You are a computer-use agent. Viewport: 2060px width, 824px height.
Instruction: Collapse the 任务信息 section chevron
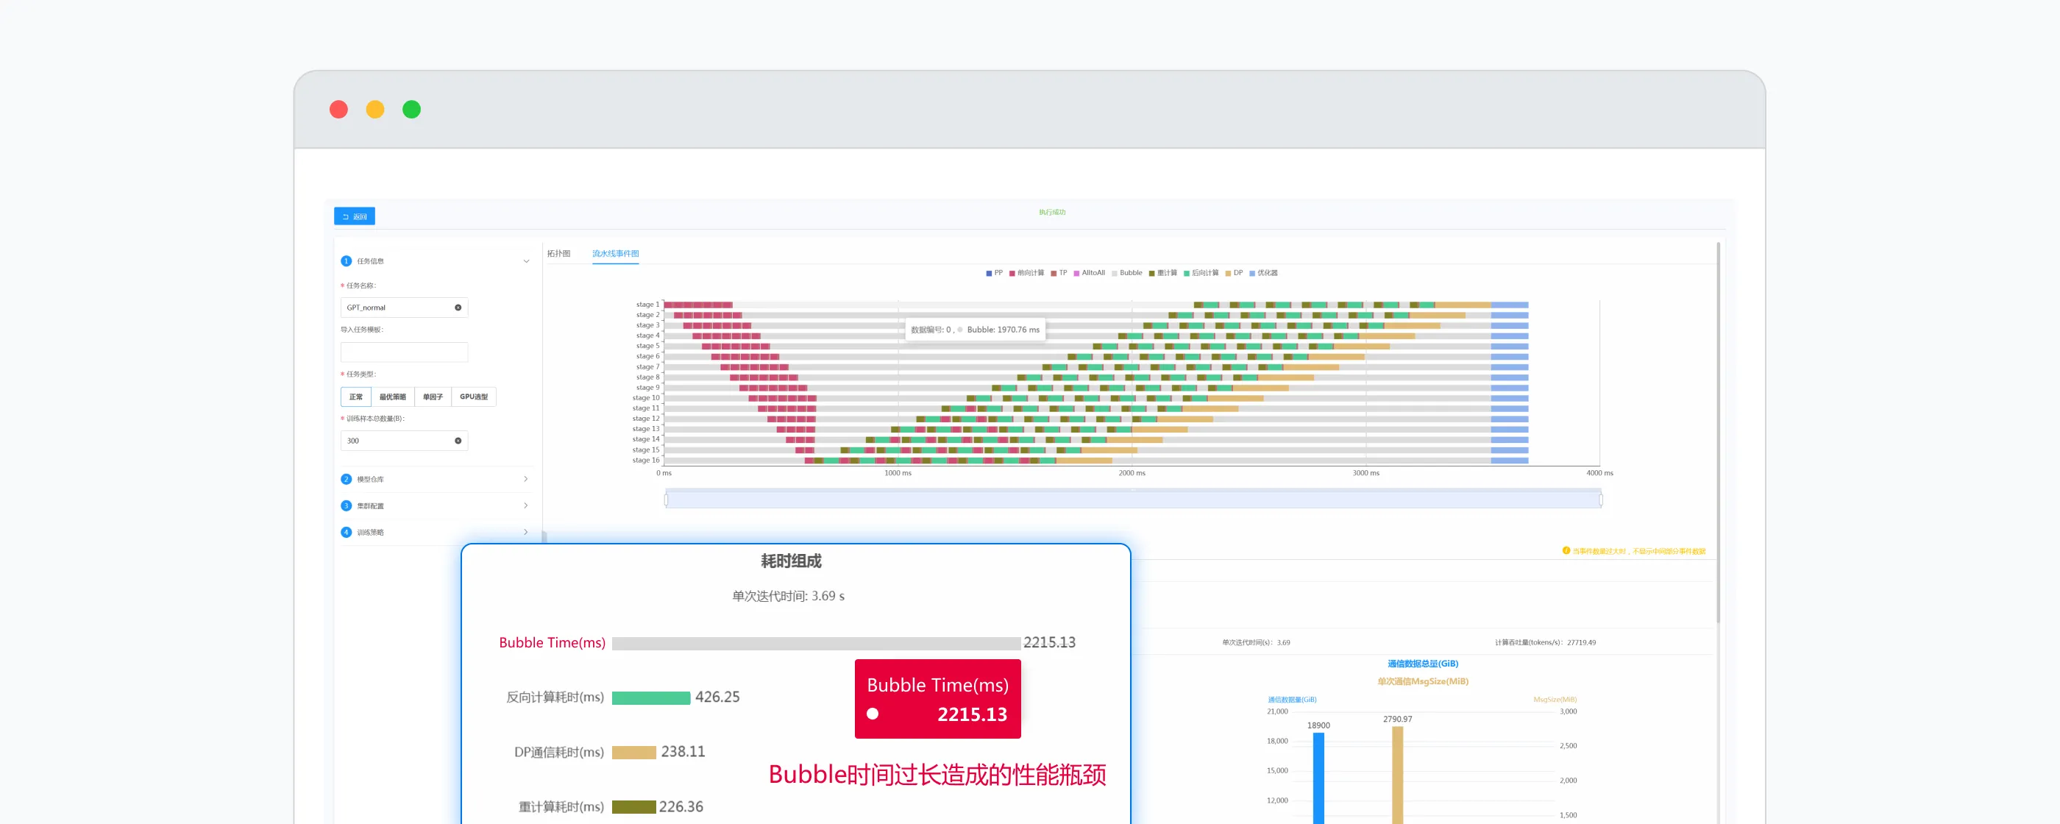coord(526,260)
